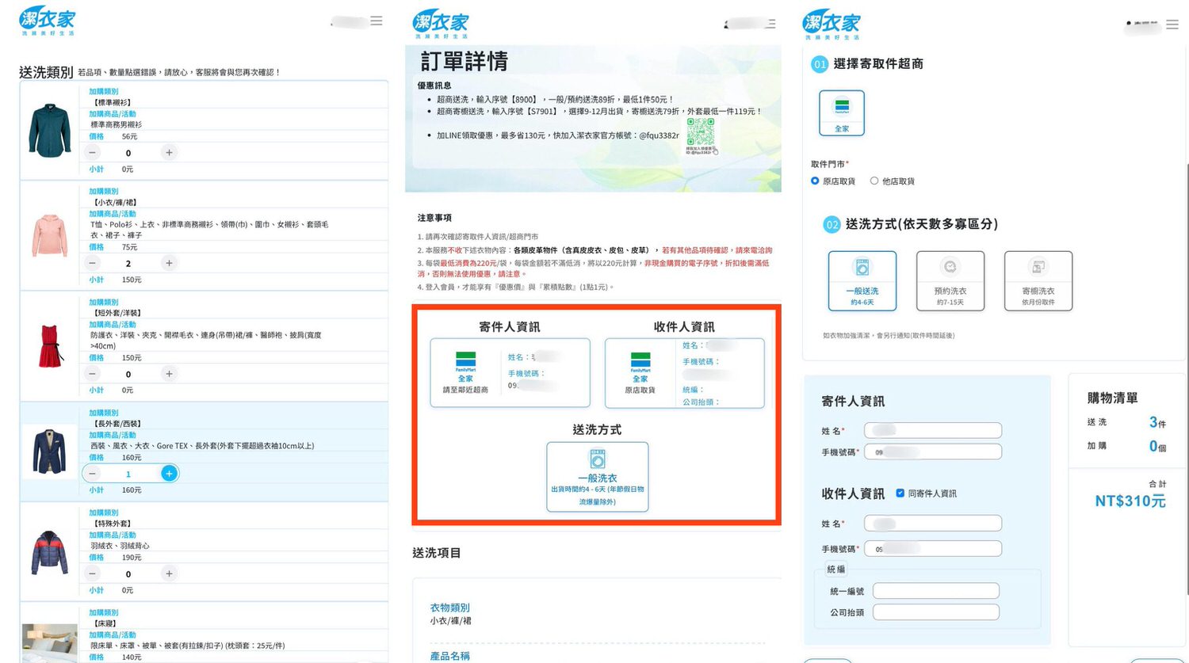Screen dimensions: 1189x663
Task: Decrease quantity for 小衣/褲/裙 item
Action: [x=93, y=262]
